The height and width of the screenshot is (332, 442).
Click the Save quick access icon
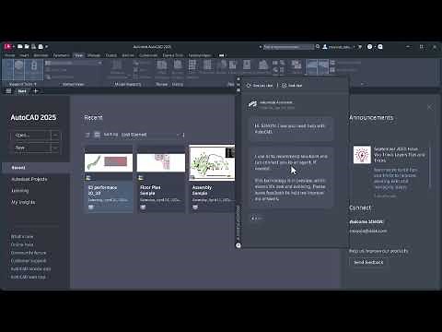point(34,47)
